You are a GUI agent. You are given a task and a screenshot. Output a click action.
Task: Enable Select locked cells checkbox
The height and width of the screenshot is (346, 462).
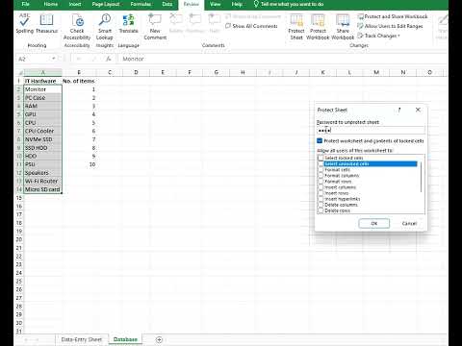click(x=321, y=158)
